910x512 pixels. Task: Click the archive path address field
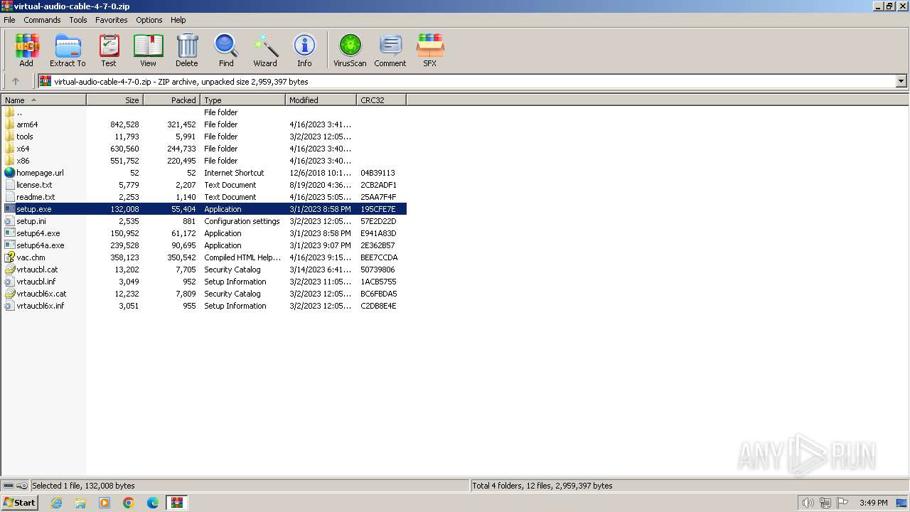[466, 81]
